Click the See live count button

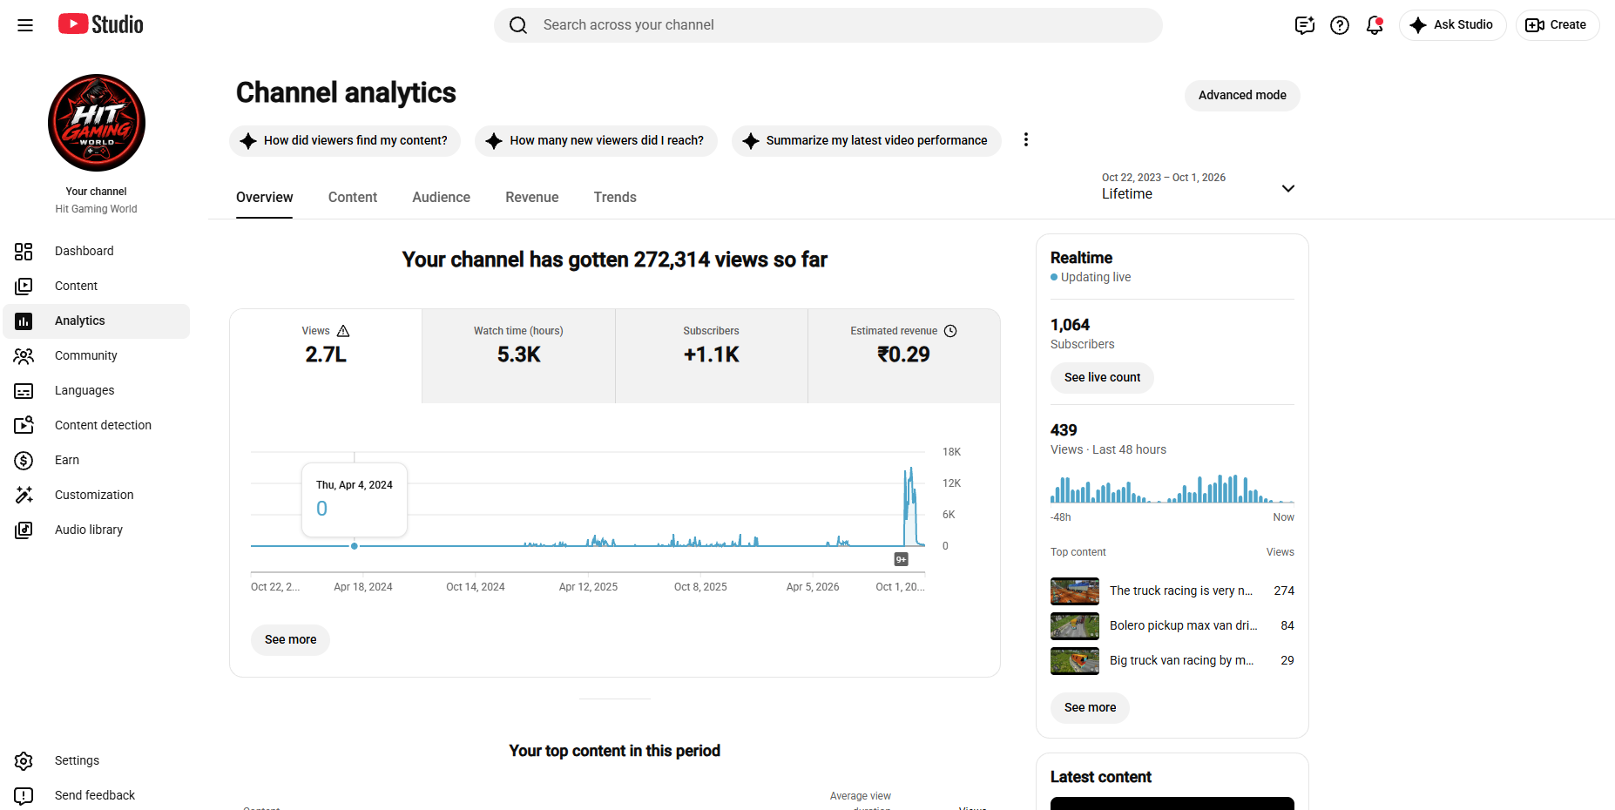click(x=1102, y=378)
